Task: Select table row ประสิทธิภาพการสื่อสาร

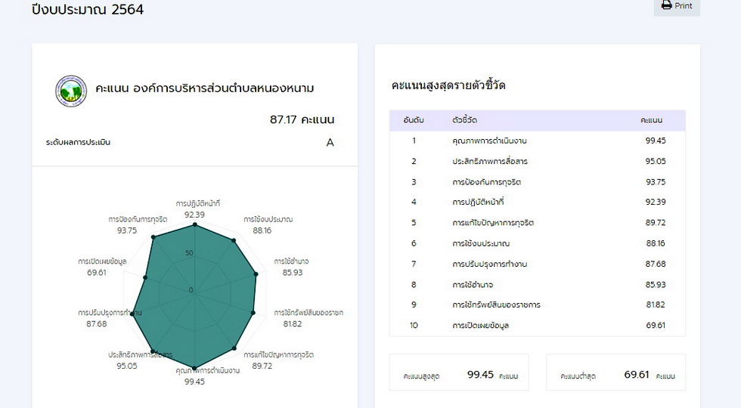Action: [x=538, y=161]
